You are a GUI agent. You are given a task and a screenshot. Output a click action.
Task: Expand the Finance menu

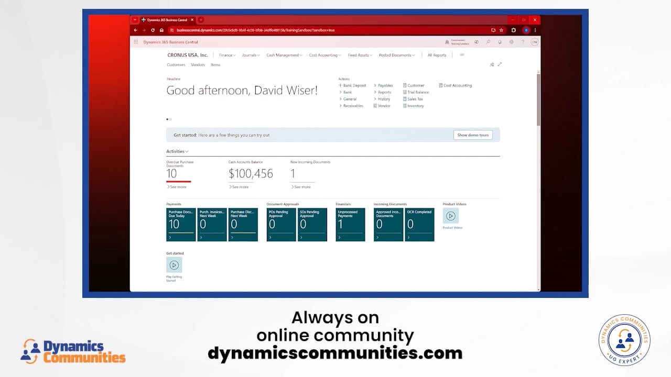coord(227,55)
